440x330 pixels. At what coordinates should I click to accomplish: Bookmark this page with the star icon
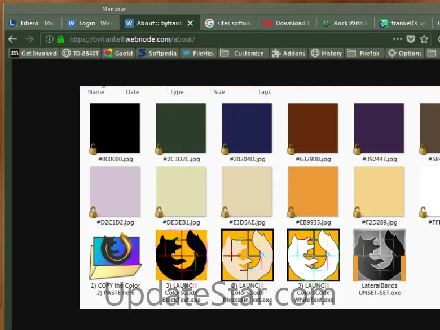click(x=424, y=39)
